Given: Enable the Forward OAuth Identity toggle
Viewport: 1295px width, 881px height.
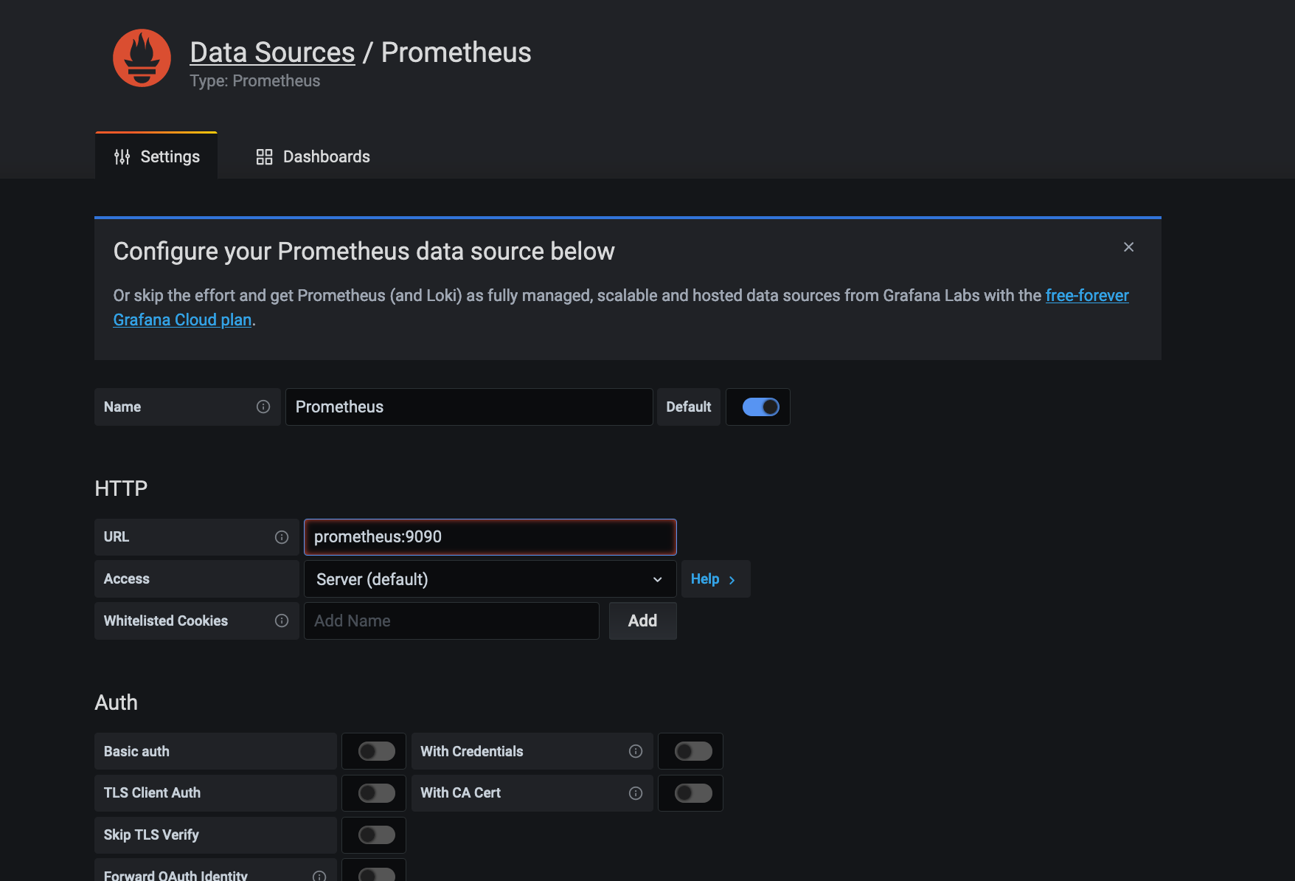Looking at the screenshot, I should [377, 874].
